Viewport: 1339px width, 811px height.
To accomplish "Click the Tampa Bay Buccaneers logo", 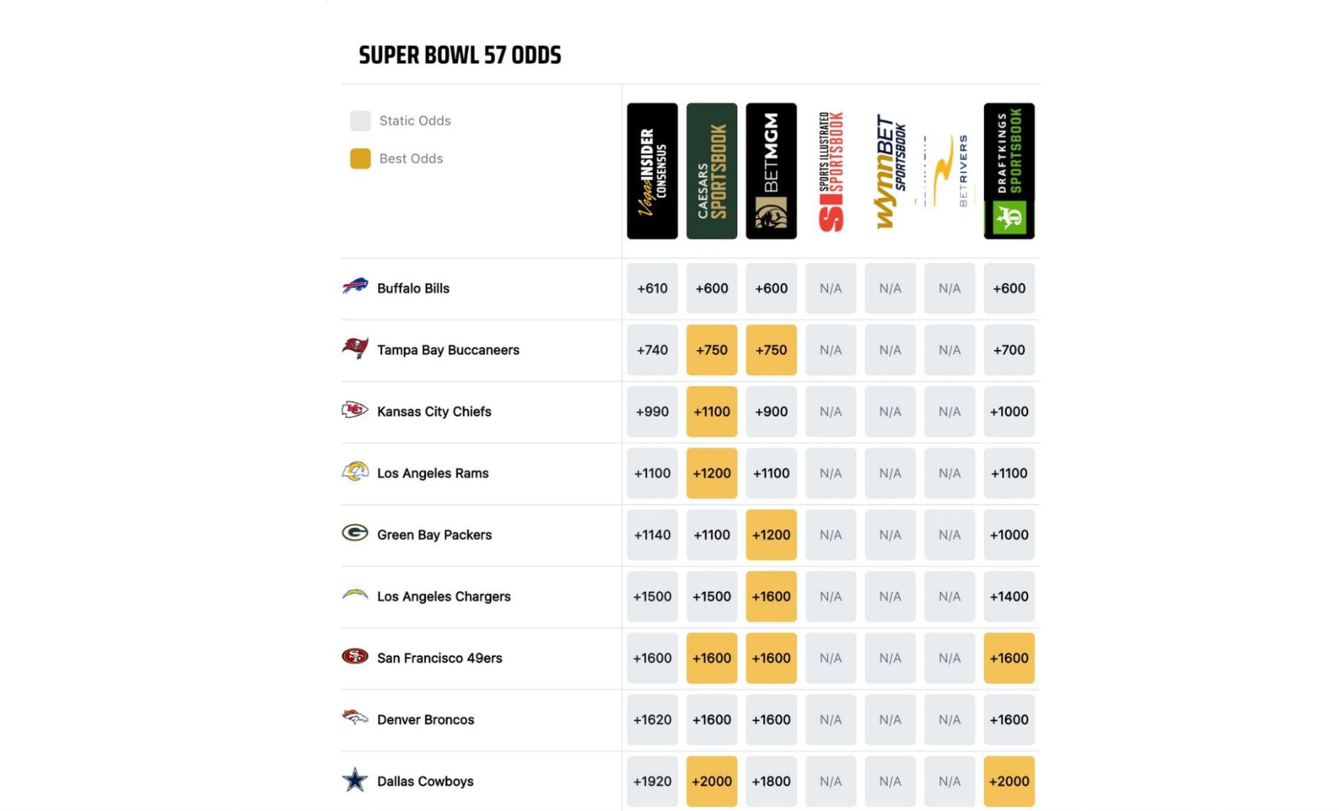I will pos(355,348).
